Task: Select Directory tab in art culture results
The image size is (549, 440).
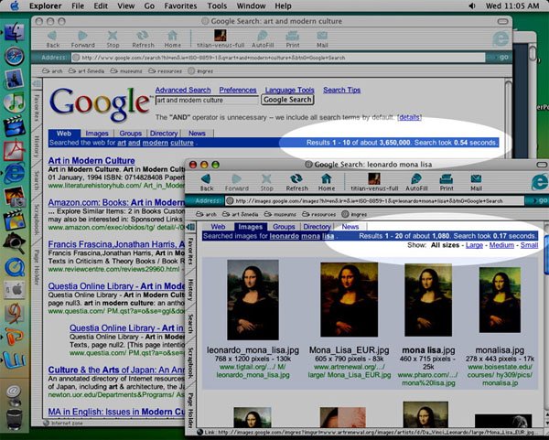Action: pyautogui.click(x=164, y=134)
